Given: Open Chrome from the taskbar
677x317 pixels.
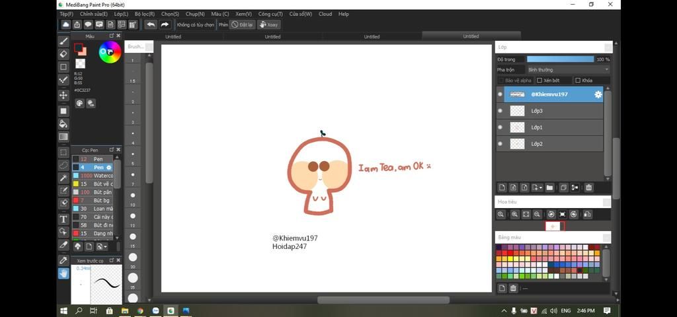Looking at the screenshot, I should tap(140, 310).
